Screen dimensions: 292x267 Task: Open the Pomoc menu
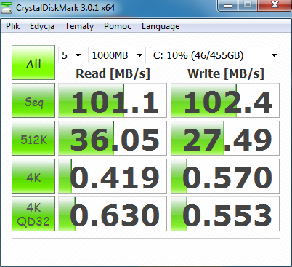pyautogui.click(x=118, y=26)
